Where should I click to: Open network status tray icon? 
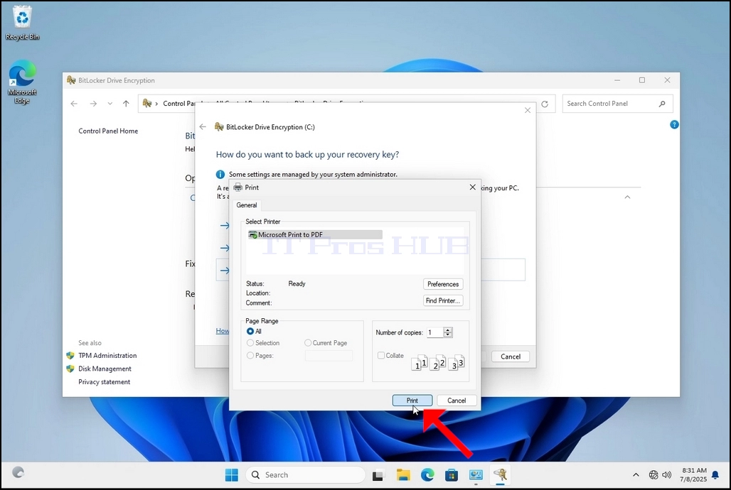tap(653, 474)
